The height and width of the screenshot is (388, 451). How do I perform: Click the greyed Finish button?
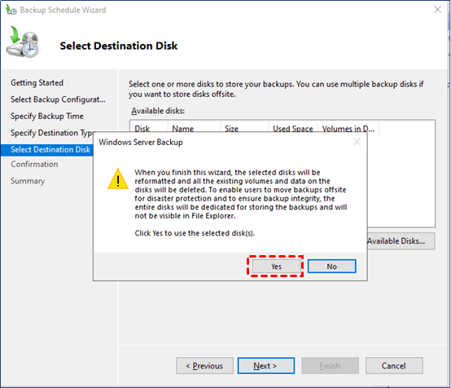coord(330,366)
